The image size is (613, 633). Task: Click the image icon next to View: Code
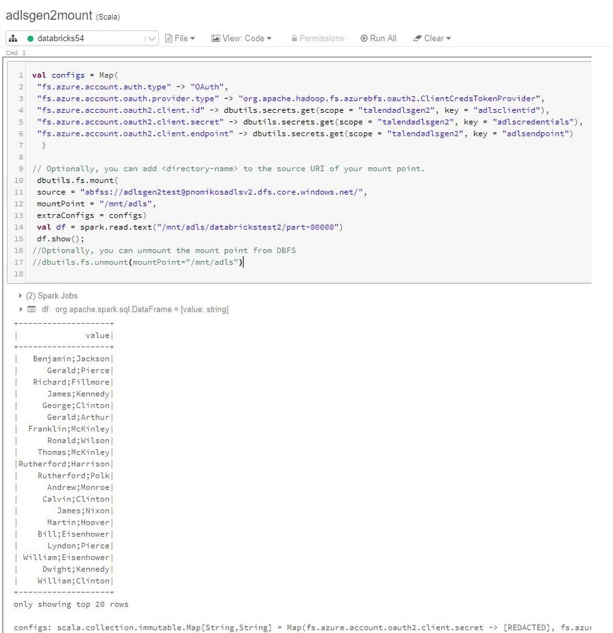point(216,38)
